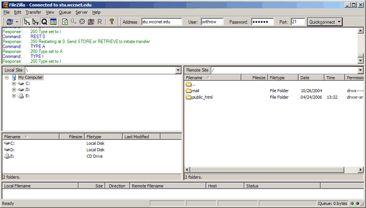Click message log scroll up arrow
366x208 pixels.
pyautogui.click(x=361, y=31)
